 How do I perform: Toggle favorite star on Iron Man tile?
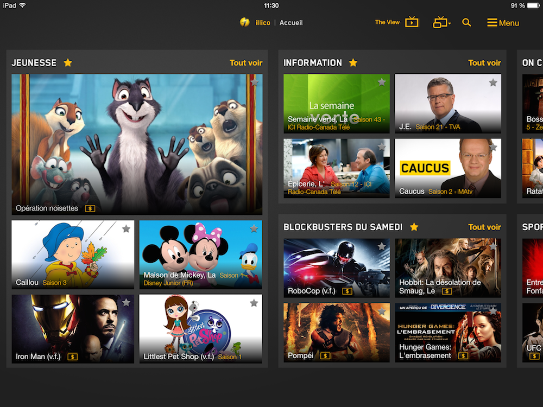[x=126, y=302]
